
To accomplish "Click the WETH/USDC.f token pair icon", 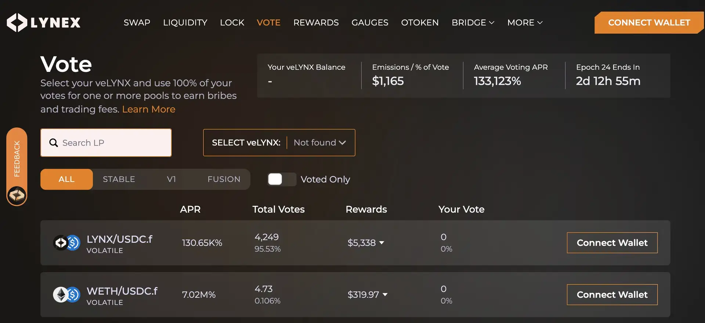I will pyautogui.click(x=66, y=295).
